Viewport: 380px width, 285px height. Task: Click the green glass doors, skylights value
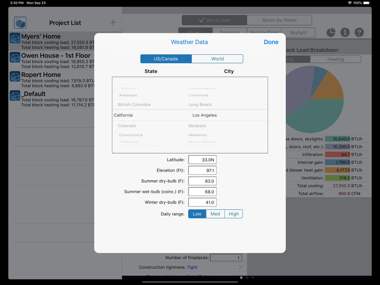click(x=337, y=139)
